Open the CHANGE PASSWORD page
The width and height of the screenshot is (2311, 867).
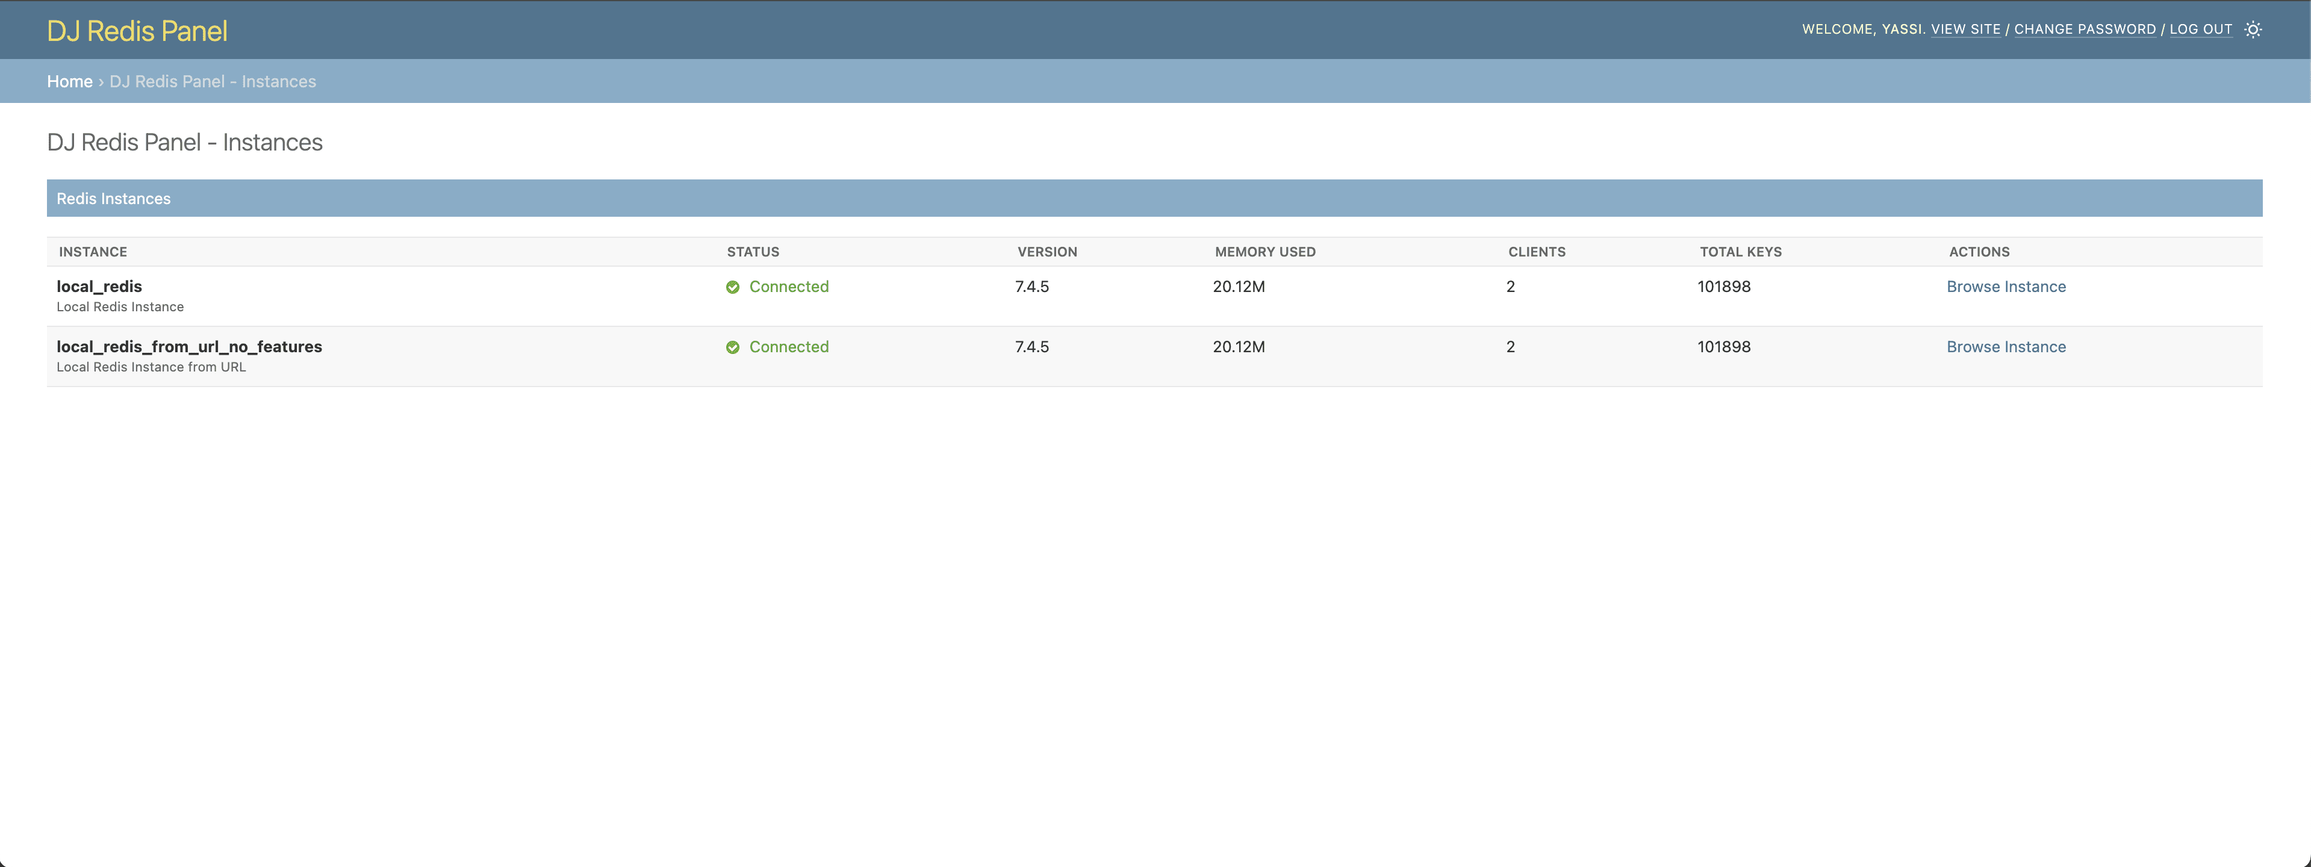(x=2085, y=29)
